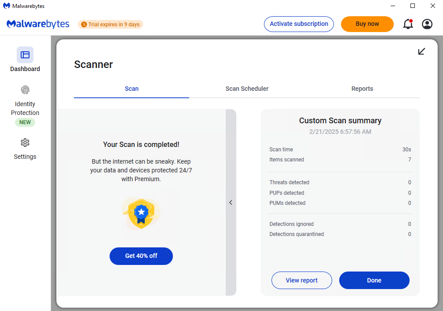Viewport: 443px width, 311px height.
Task: Open notifications bell icon
Action: tap(408, 24)
